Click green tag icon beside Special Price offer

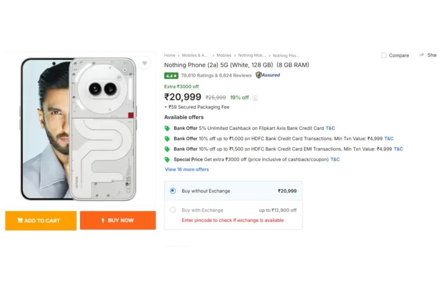[167, 160]
